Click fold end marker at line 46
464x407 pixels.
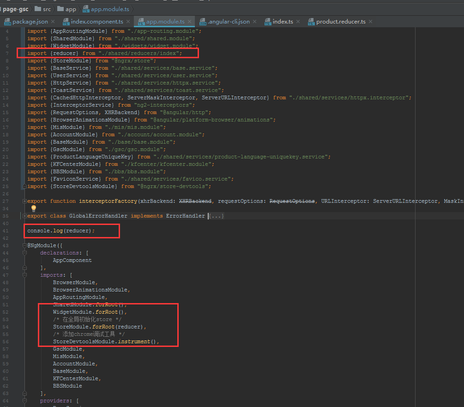click(25, 267)
